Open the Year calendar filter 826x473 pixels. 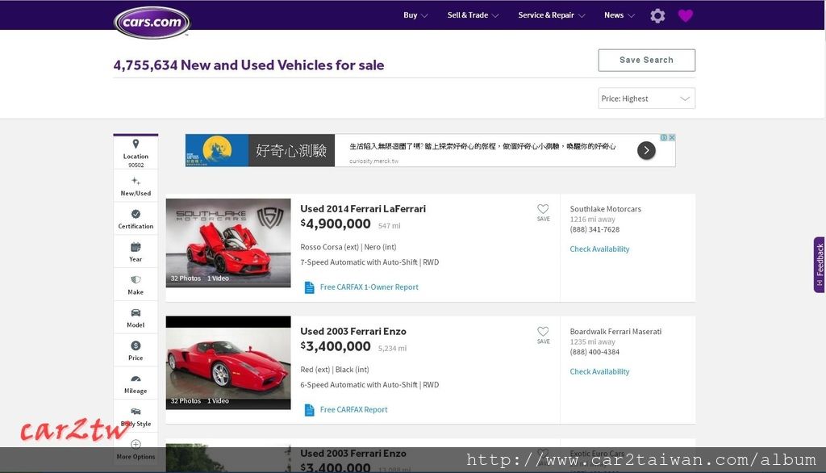coord(136,247)
